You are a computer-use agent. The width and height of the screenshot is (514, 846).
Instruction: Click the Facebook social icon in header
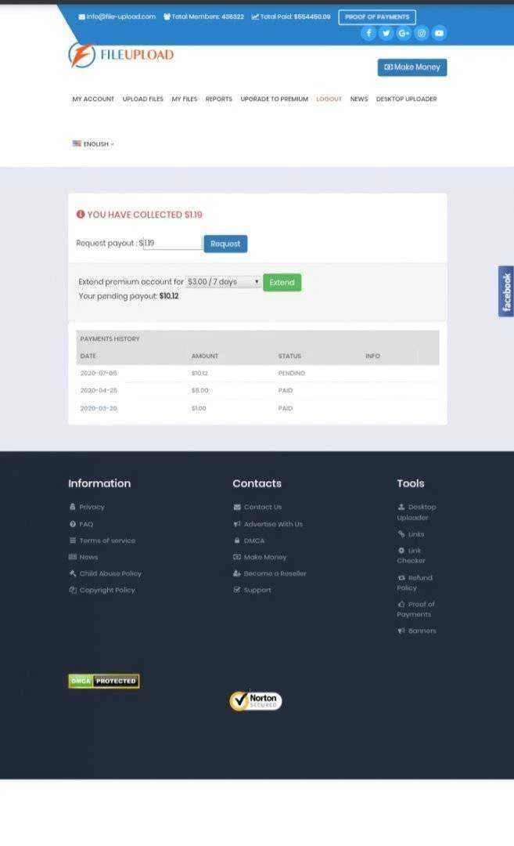tap(368, 33)
